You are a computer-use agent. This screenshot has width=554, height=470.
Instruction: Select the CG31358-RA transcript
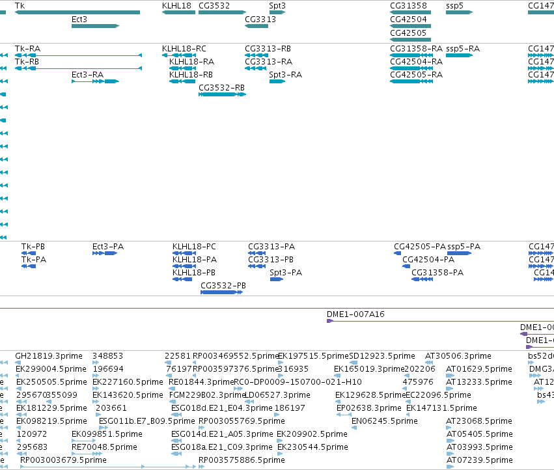click(x=411, y=55)
